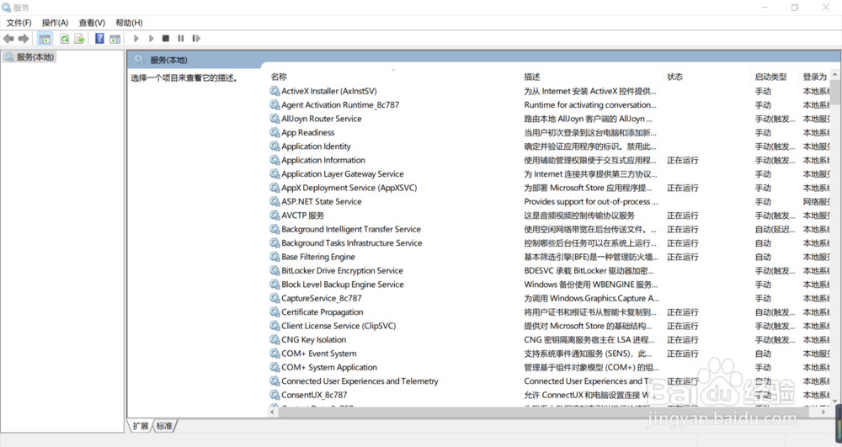The image size is (842, 447).
Task: Click the Pause service button
Action: (x=181, y=39)
